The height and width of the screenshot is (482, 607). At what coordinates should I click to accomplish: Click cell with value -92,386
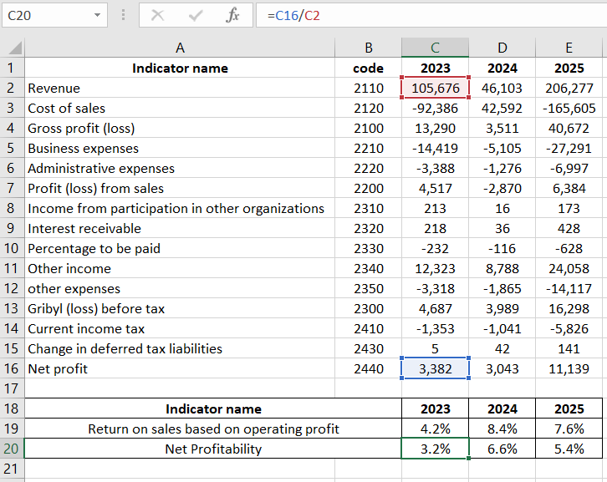click(435, 108)
